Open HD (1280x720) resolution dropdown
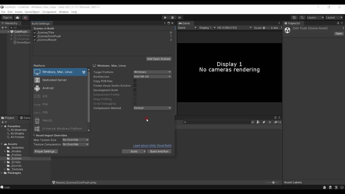This screenshot has height=194, width=345. click(x=234, y=28)
